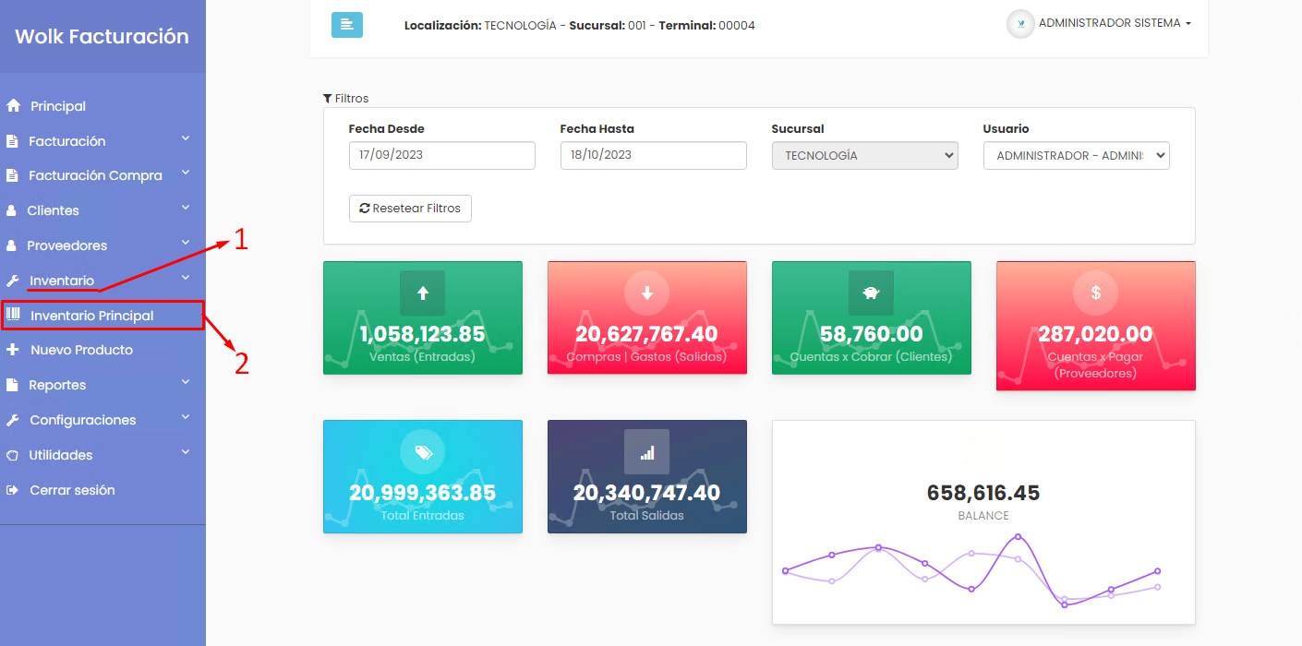Click the user icon beside Proveedores
Screen dimensions: 1302x646
coord(11,245)
